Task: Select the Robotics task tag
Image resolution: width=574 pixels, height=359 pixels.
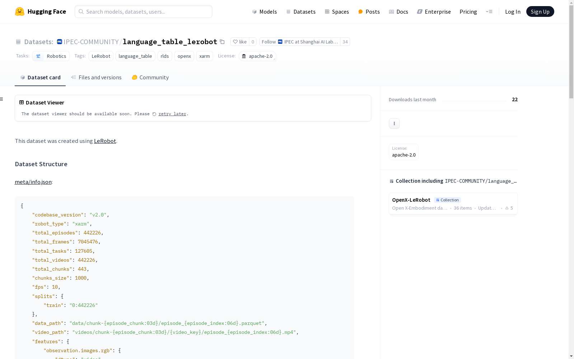Action: click(51, 56)
